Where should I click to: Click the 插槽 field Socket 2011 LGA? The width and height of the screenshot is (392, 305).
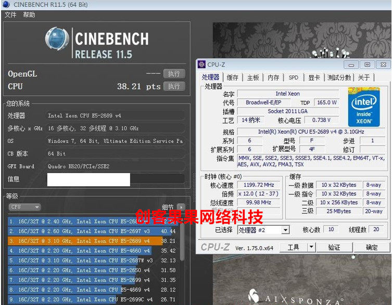click(x=288, y=111)
